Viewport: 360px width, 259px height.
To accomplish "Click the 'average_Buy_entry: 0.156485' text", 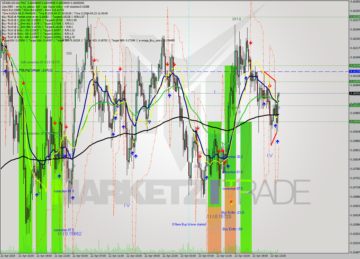I will [156, 41].
